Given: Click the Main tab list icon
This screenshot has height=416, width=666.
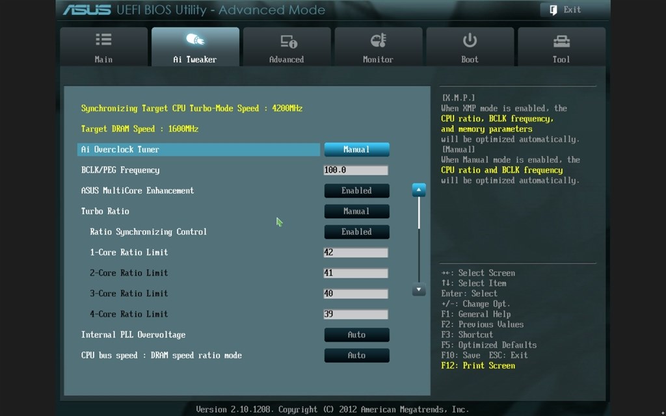Looking at the screenshot, I should (x=103, y=40).
